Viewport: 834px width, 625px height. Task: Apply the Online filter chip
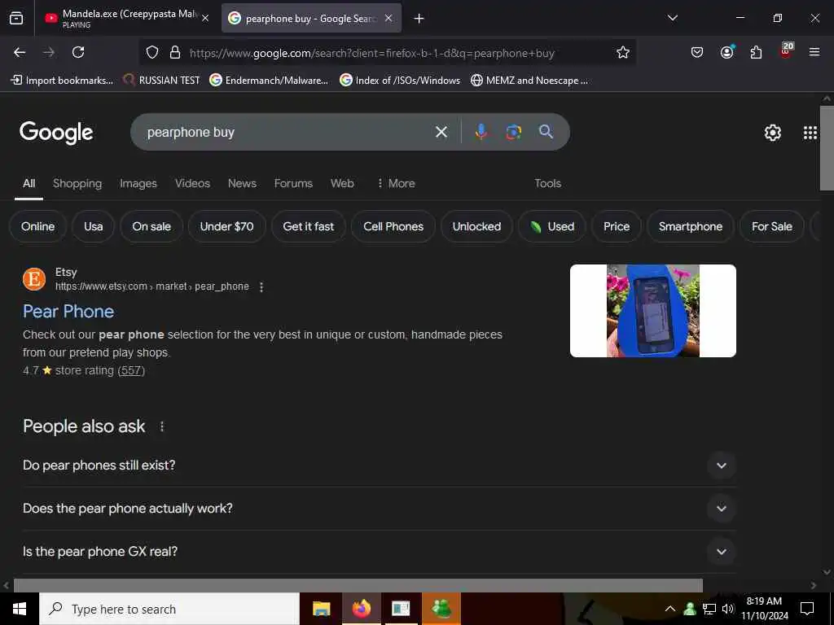pyautogui.click(x=37, y=226)
